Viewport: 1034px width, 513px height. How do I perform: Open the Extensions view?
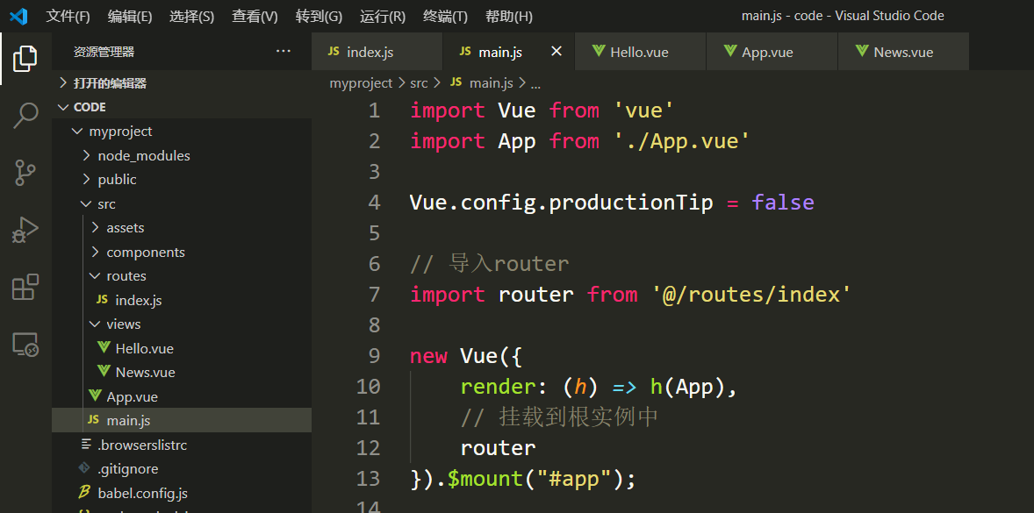(25, 287)
